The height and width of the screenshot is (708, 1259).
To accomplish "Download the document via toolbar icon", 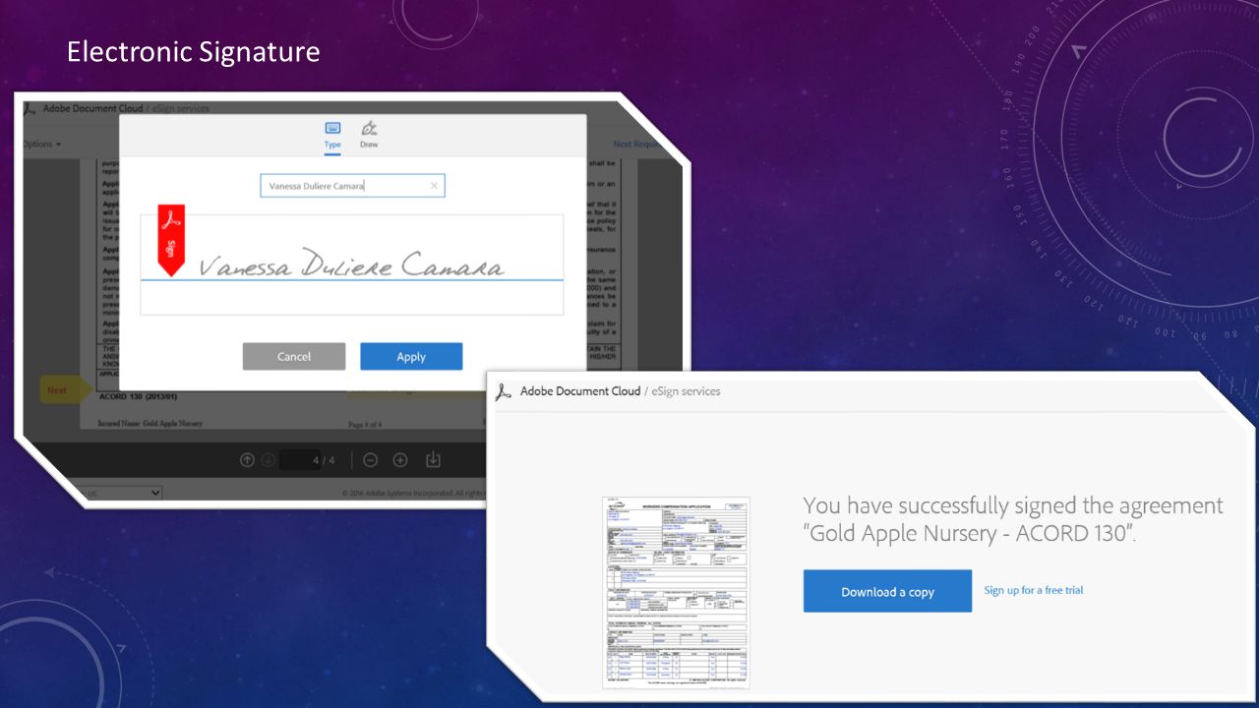I will (x=433, y=459).
